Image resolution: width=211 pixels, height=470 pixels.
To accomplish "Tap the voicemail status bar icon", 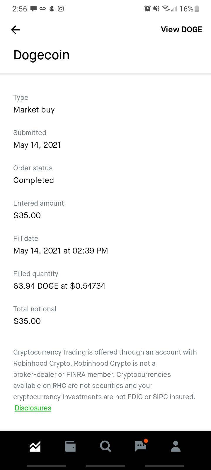I will (43, 9).
